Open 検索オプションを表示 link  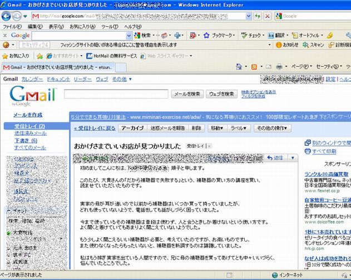click(x=259, y=92)
